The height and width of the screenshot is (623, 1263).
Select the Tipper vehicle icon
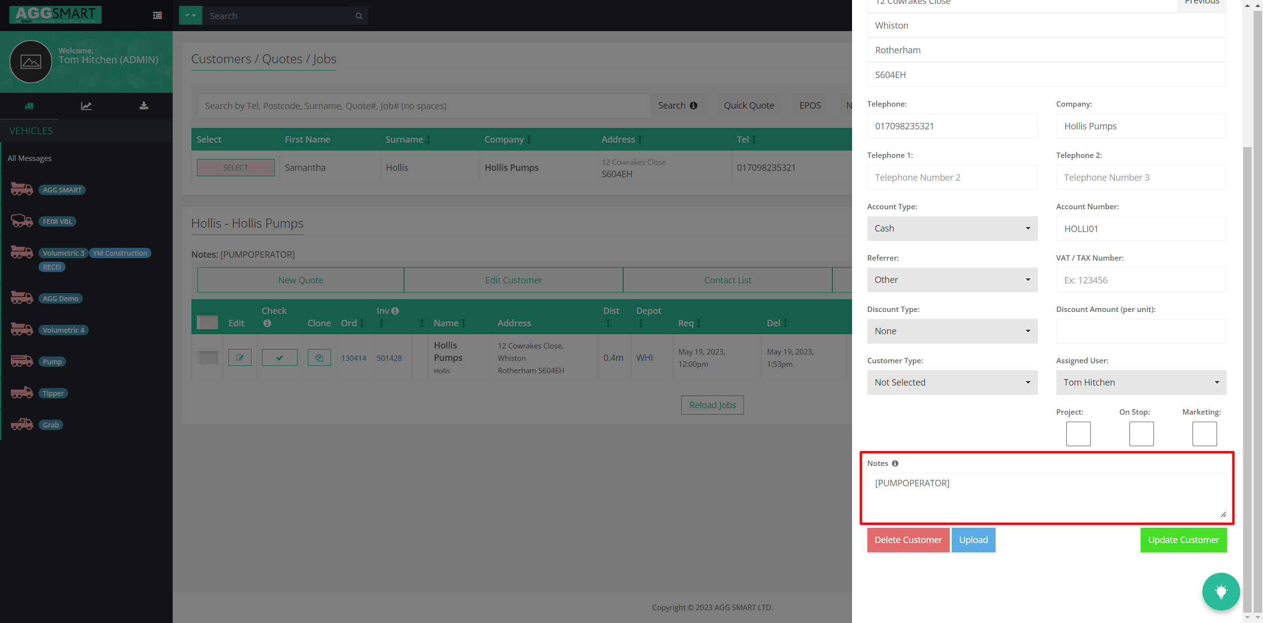point(22,393)
